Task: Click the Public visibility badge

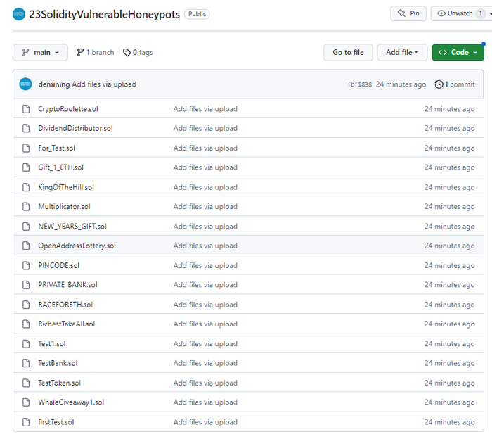Action: tap(197, 14)
